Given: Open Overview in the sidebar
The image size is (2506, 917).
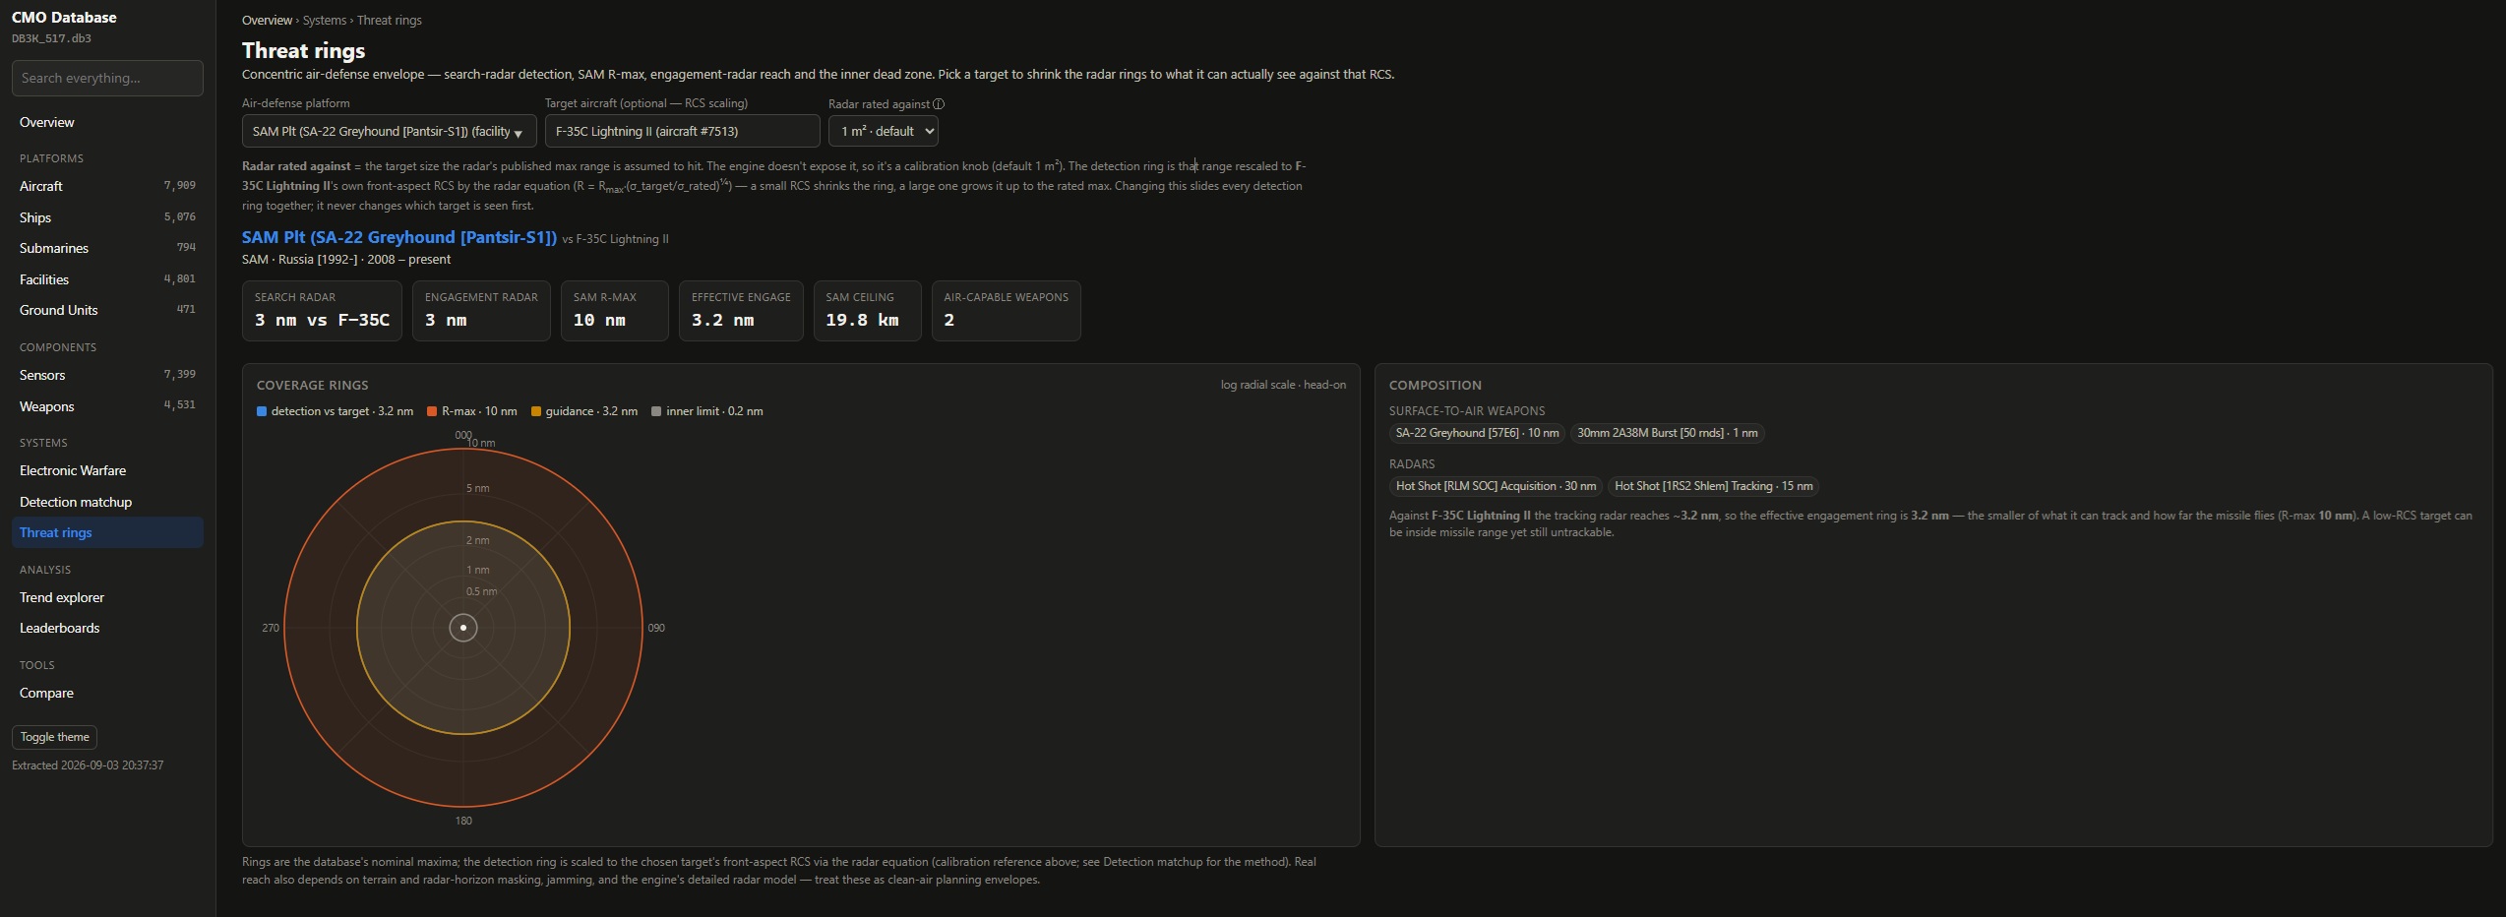Looking at the screenshot, I should pos(107,122).
